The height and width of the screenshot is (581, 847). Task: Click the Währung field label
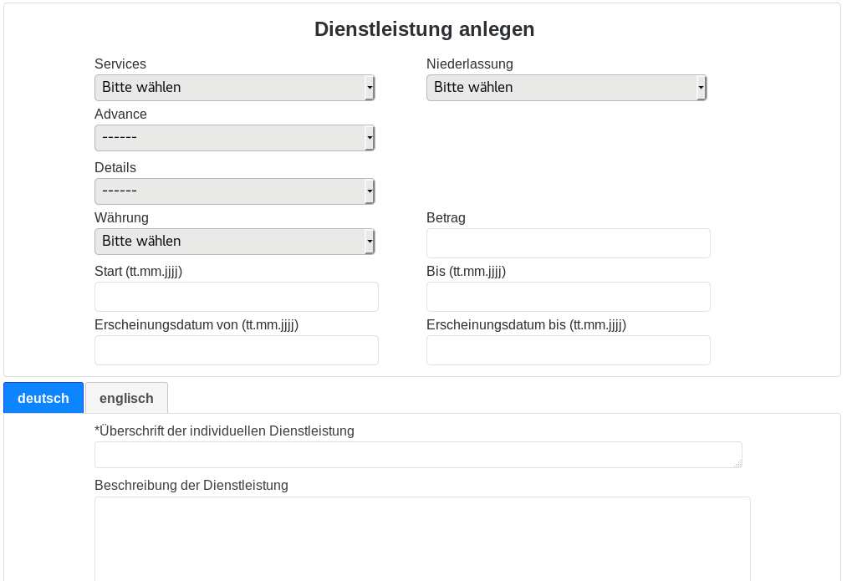tap(121, 218)
